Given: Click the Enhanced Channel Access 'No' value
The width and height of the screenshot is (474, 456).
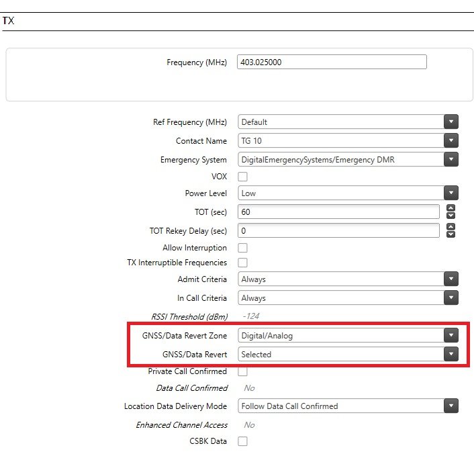Looking at the screenshot, I should click(249, 425).
